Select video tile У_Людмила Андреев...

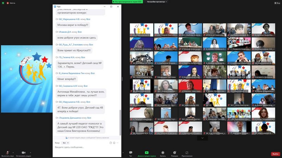click(239, 44)
